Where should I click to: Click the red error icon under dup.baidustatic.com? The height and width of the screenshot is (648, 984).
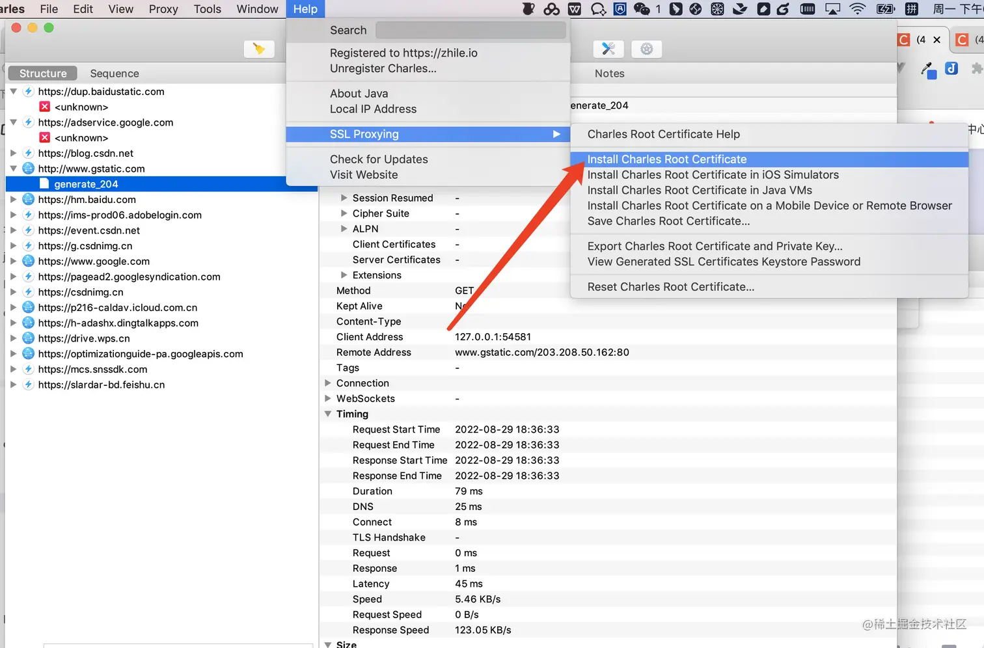[x=45, y=107]
